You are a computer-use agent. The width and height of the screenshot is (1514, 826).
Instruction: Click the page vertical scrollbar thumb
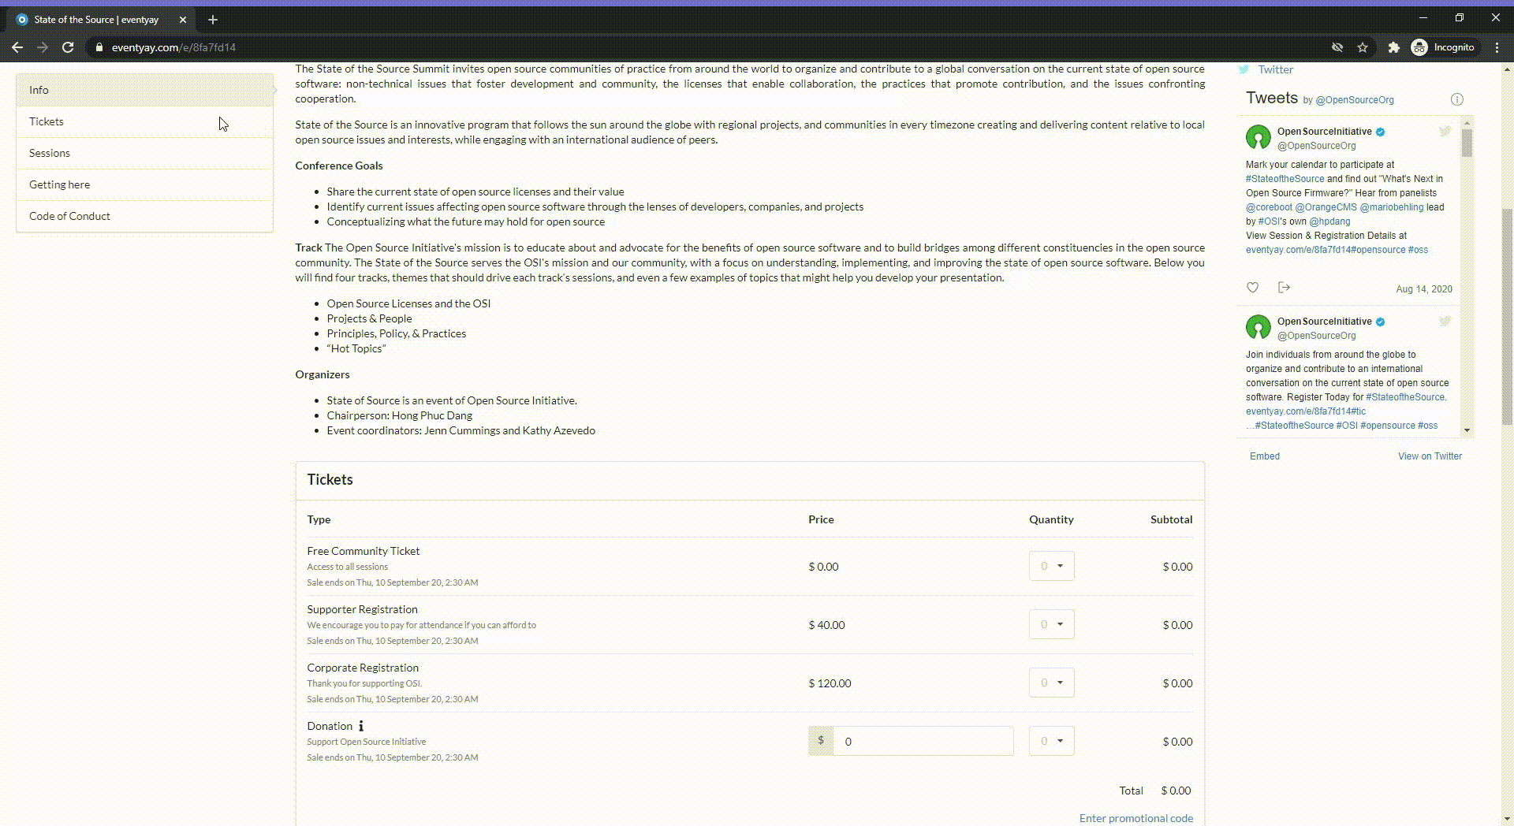click(x=1507, y=317)
